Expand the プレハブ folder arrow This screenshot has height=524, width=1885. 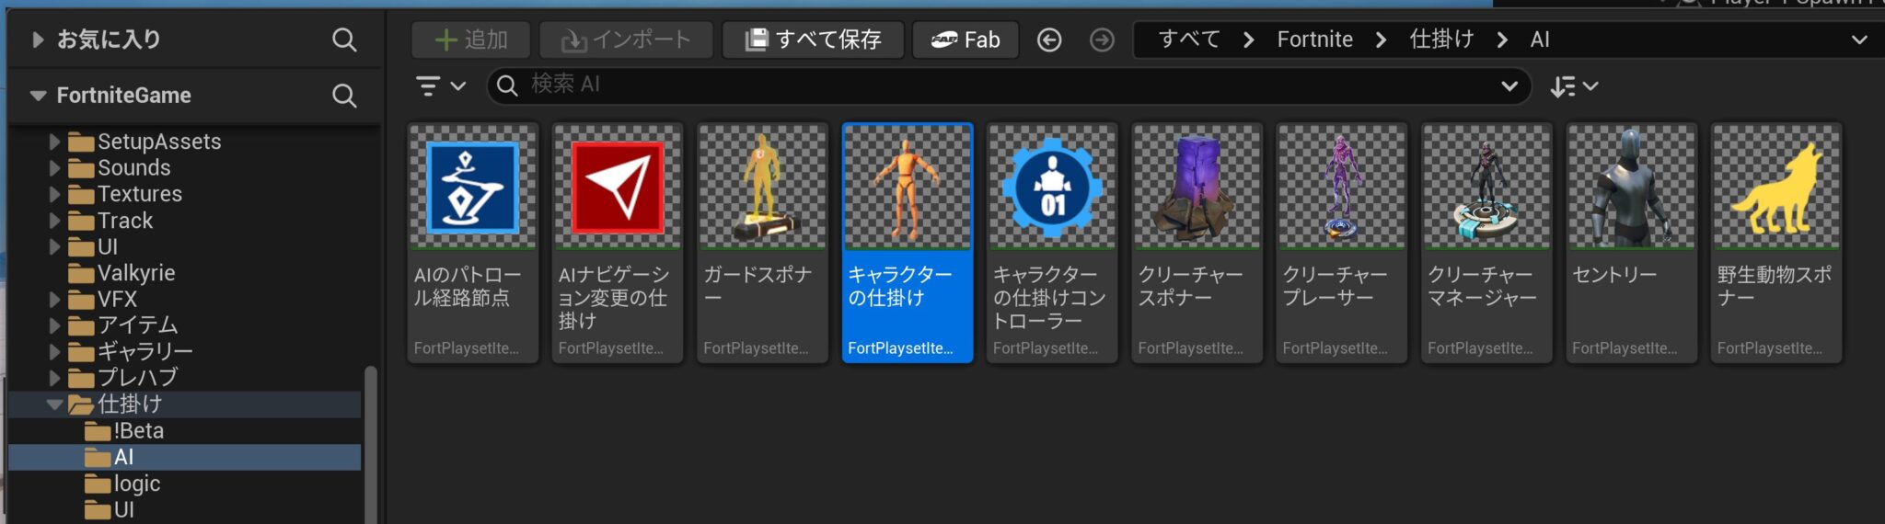coord(54,378)
